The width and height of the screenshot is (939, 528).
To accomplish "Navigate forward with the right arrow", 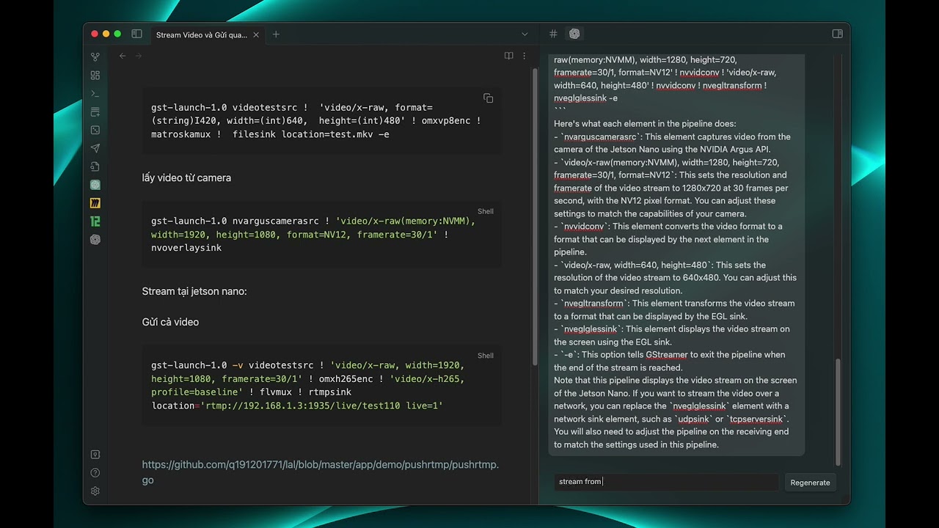I will (x=139, y=56).
